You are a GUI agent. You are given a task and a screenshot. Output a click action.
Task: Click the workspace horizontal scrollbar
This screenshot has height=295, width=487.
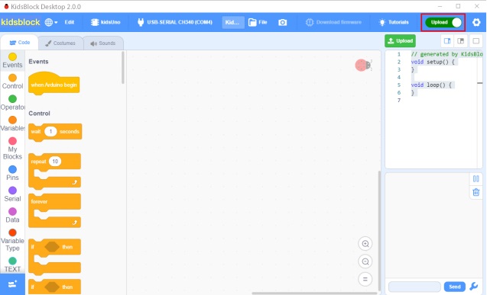click(x=314, y=293)
